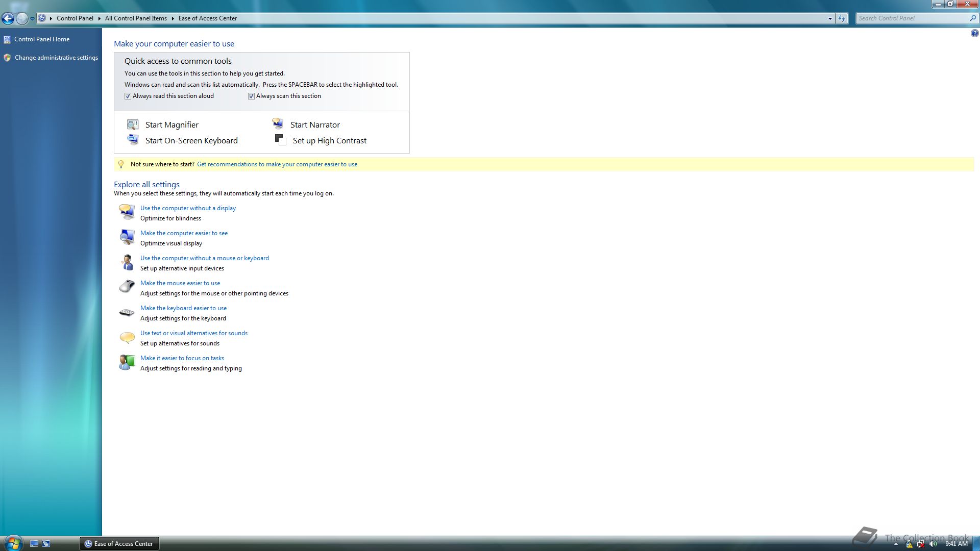980x551 pixels.
Task: Click the volume speaker tray icon
Action: [x=933, y=544]
